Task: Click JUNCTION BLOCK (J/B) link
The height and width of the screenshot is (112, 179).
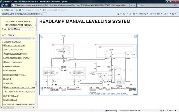Action: [x=15, y=46]
